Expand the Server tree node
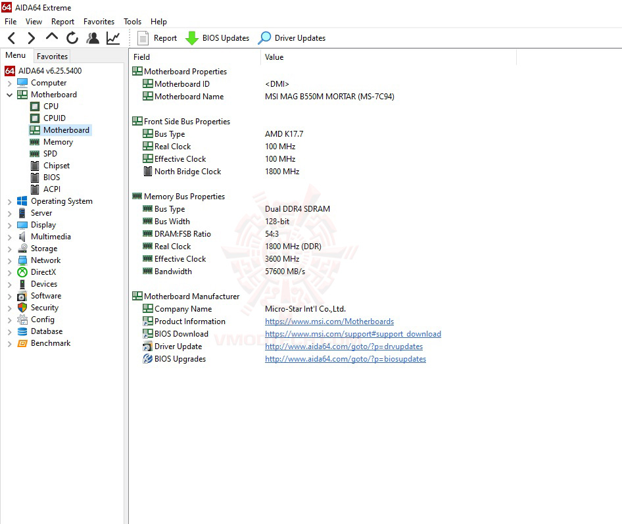This screenshot has width=622, height=524. tap(9, 214)
